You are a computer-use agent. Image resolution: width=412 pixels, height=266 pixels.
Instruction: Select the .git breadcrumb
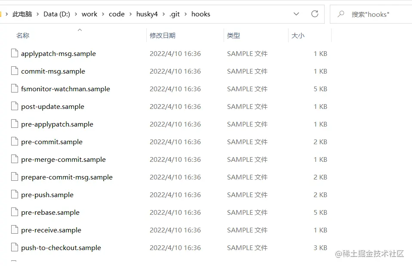click(x=175, y=14)
